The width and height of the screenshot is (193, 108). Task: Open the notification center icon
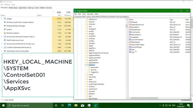coord(188,105)
